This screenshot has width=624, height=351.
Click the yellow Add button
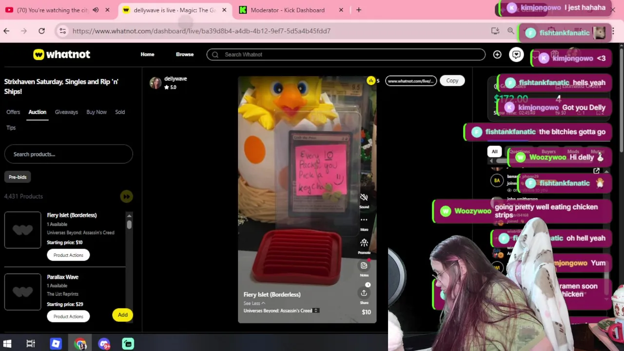pyautogui.click(x=122, y=315)
